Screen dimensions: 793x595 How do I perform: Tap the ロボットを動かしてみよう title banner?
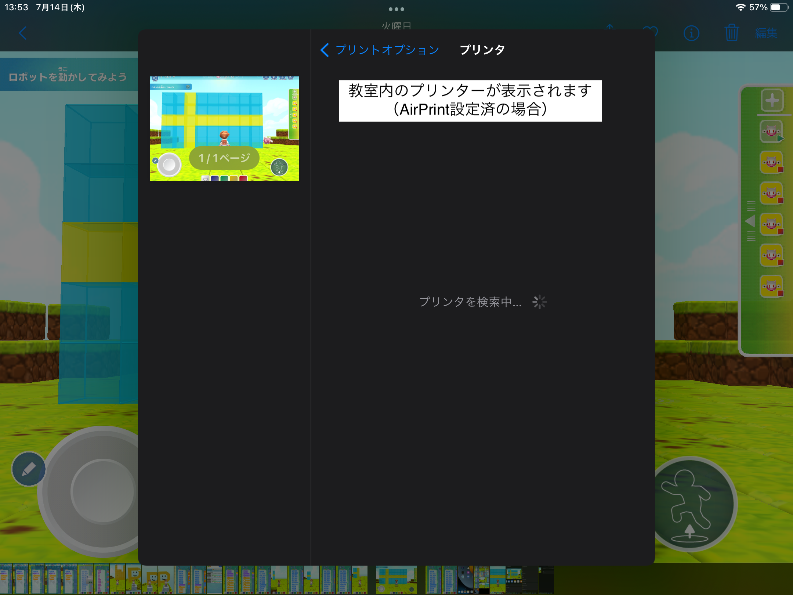[x=68, y=76]
